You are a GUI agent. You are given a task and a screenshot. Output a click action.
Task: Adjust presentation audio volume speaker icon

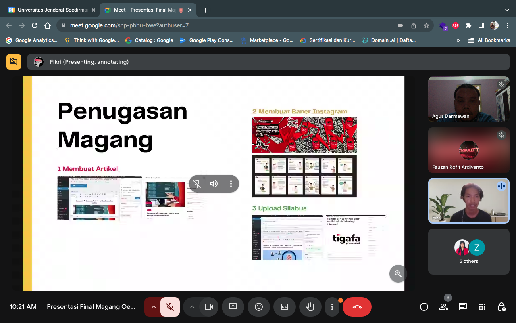click(x=214, y=184)
